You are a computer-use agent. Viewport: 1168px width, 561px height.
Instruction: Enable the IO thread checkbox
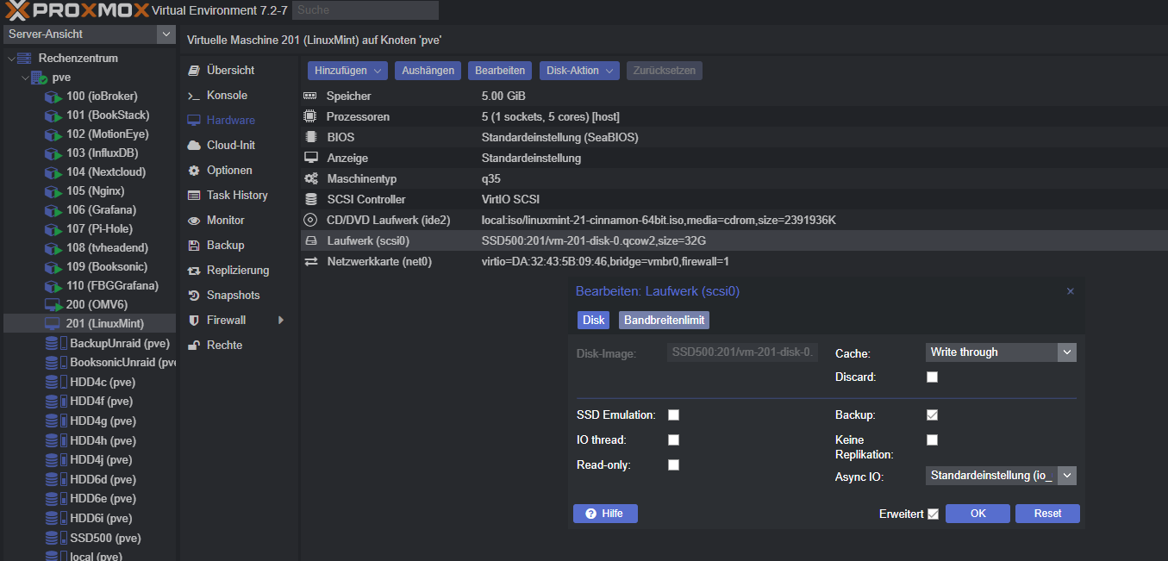click(x=673, y=439)
